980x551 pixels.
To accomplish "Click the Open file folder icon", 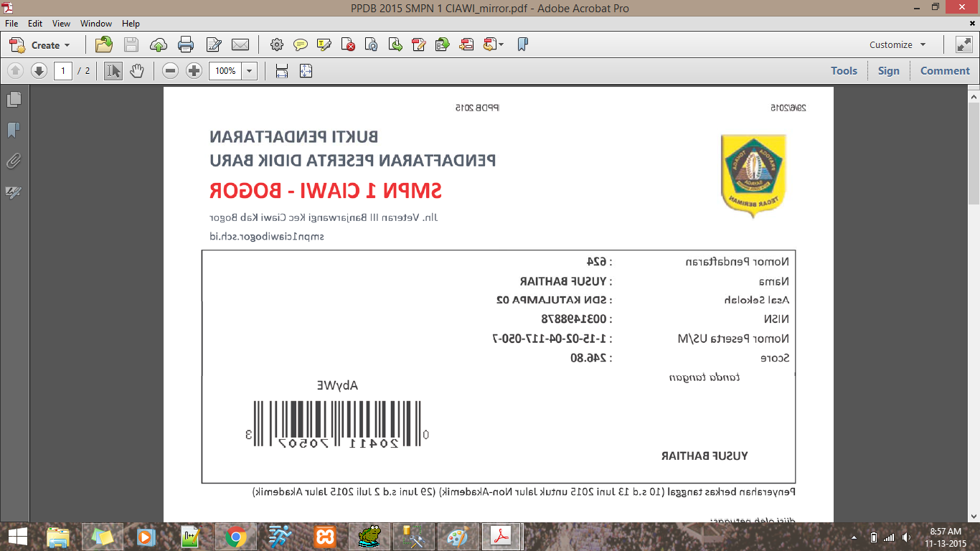I will [x=104, y=44].
